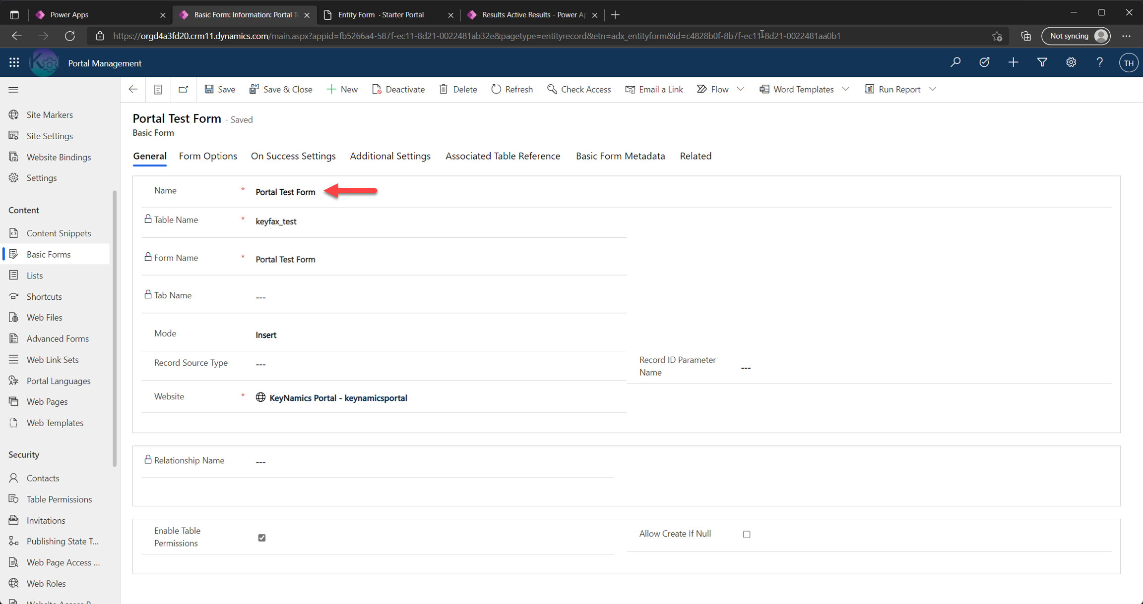The height and width of the screenshot is (604, 1143).
Task: Open the search magnifier in header
Action: click(x=955, y=62)
